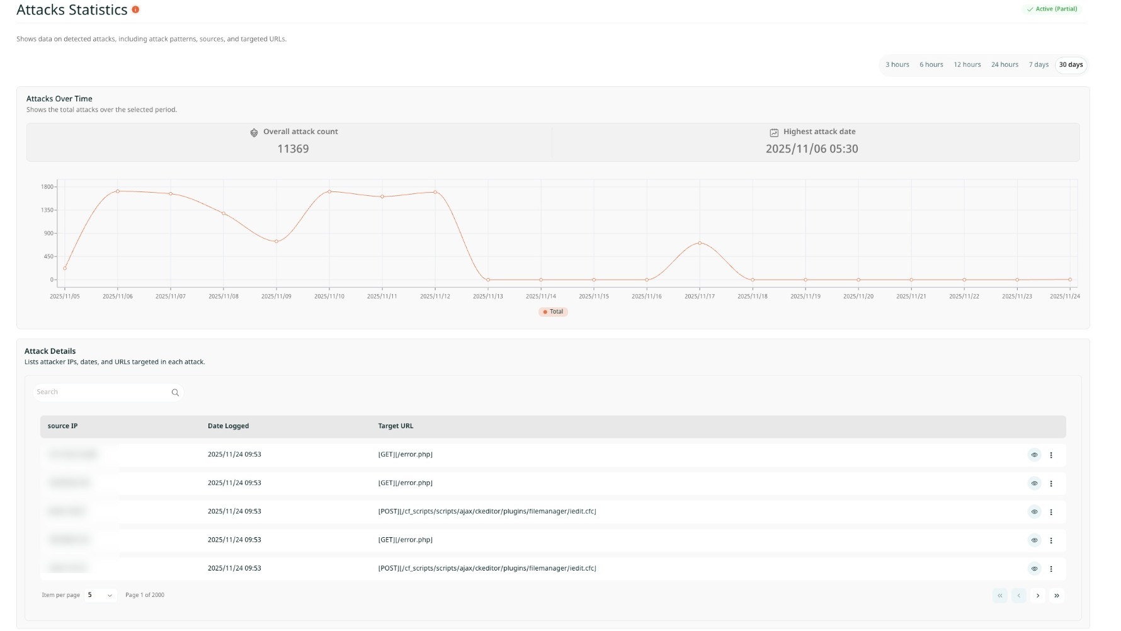View details eye icon for fourth row

pos(1034,540)
